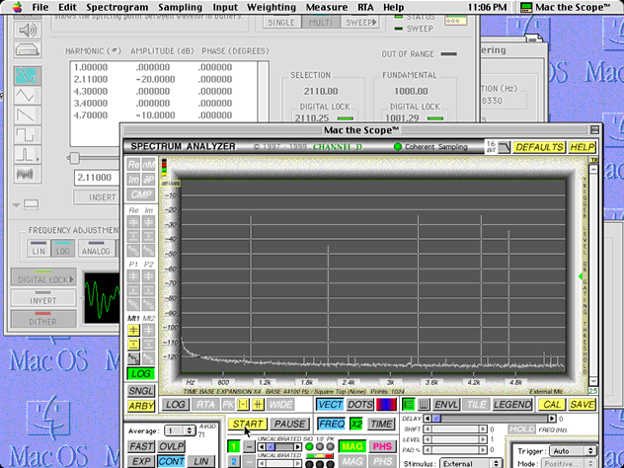Click the speaker output icon
This screenshot has height=468, width=624.
tap(28, 31)
